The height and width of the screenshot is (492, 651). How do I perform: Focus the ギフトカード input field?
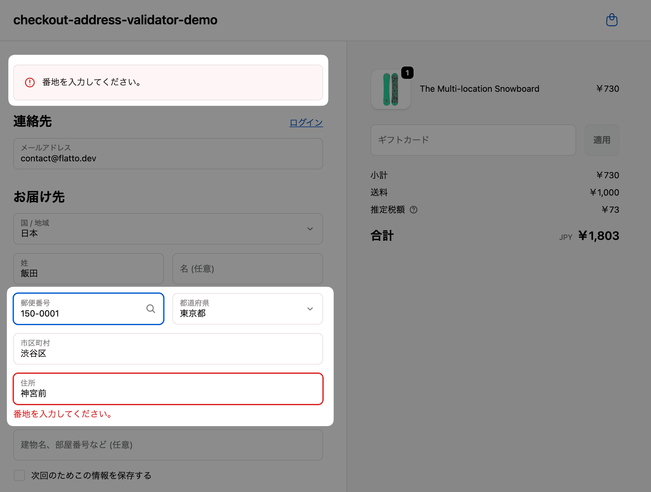(473, 140)
